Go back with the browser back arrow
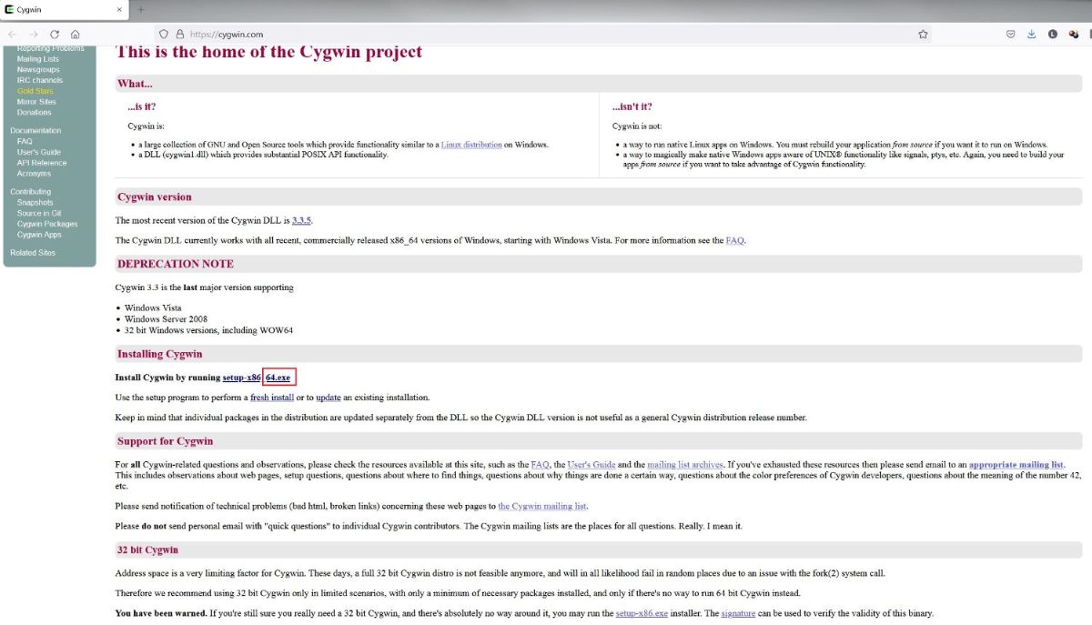Screen dimensions: 1092x625 tap(13, 34)
